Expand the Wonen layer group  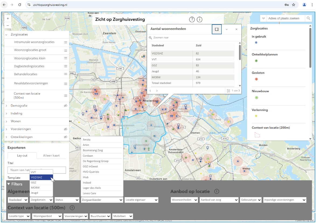6,121
